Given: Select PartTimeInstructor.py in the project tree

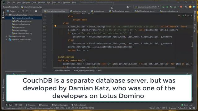Looking at the screenshot, I should pos(23,34).
